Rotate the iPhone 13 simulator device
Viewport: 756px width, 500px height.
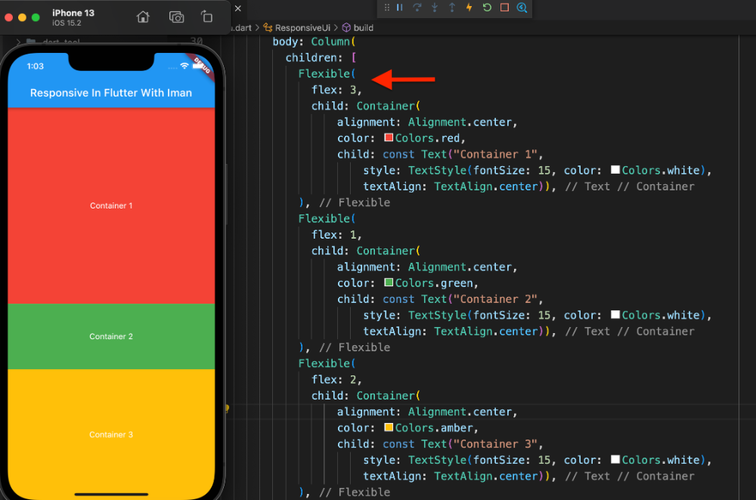207,17
